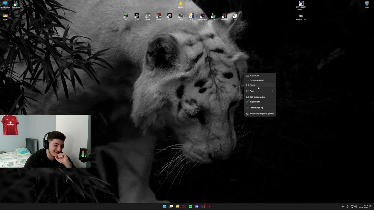Click the Yeni submenu arrow chevron

pos(273,91)
